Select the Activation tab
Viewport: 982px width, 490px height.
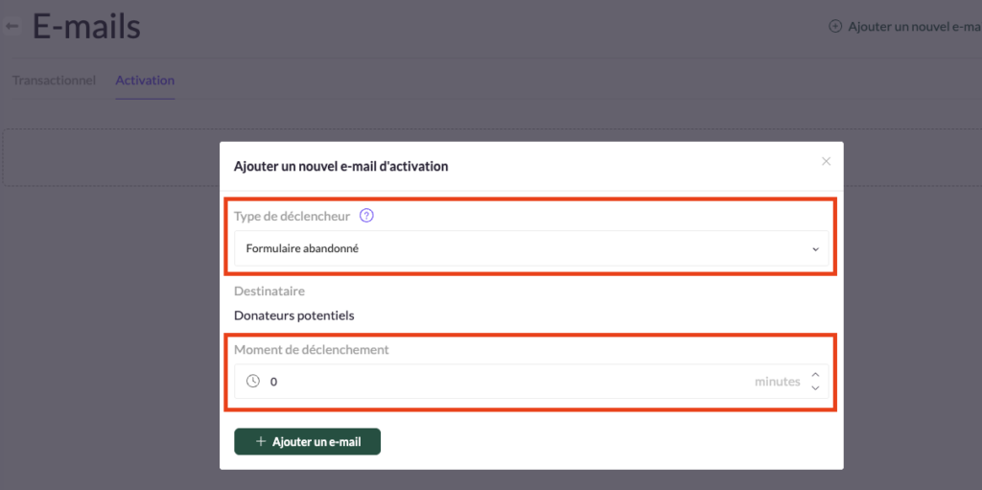145,81
